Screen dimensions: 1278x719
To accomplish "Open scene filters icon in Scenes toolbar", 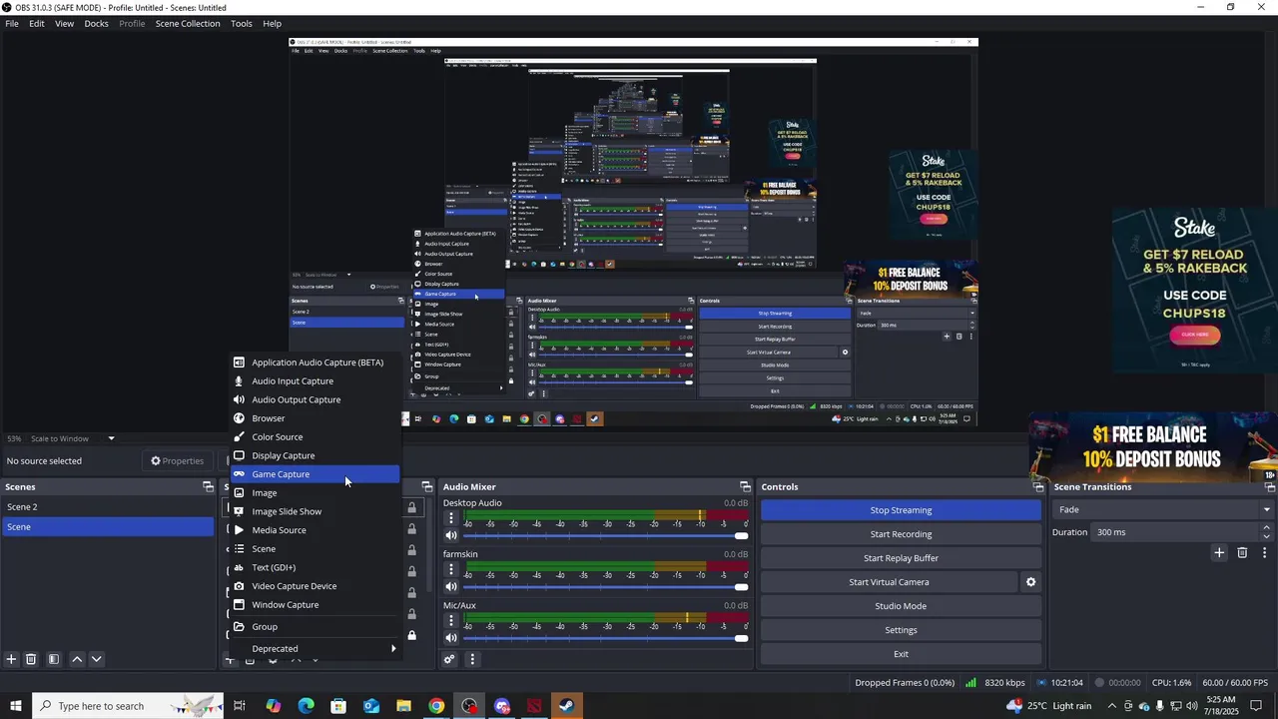I will 54,659.
